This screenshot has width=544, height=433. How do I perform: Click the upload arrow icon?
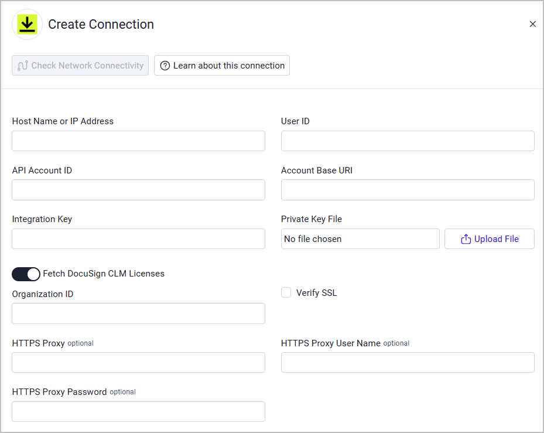click(466, 239)
